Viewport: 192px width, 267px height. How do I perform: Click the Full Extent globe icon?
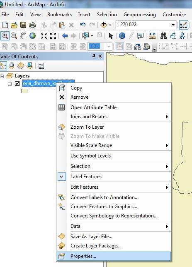tap(32, 36)
